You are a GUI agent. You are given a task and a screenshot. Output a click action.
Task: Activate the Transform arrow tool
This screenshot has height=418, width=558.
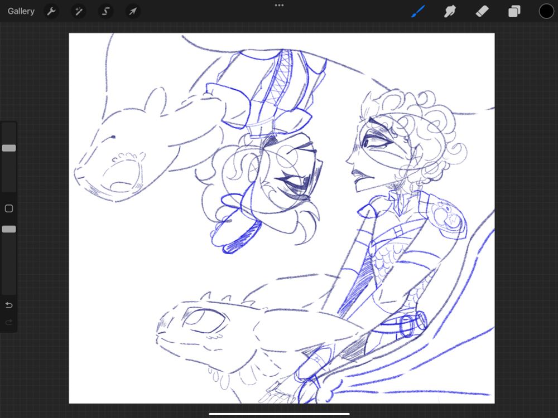(x=133, y=11)
